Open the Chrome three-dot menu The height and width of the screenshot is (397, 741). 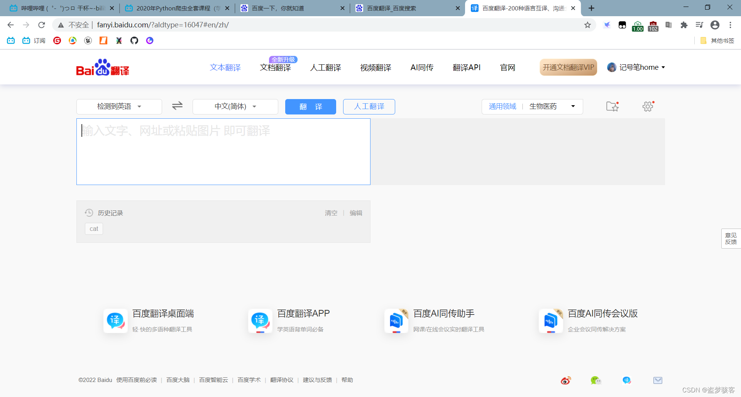730,25
